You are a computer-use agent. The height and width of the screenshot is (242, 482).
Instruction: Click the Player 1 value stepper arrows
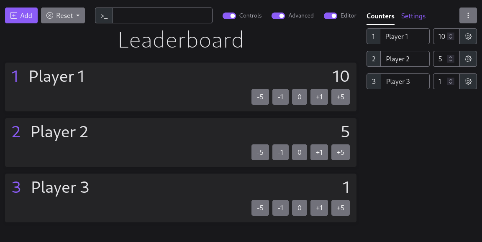tap(451, 36)
